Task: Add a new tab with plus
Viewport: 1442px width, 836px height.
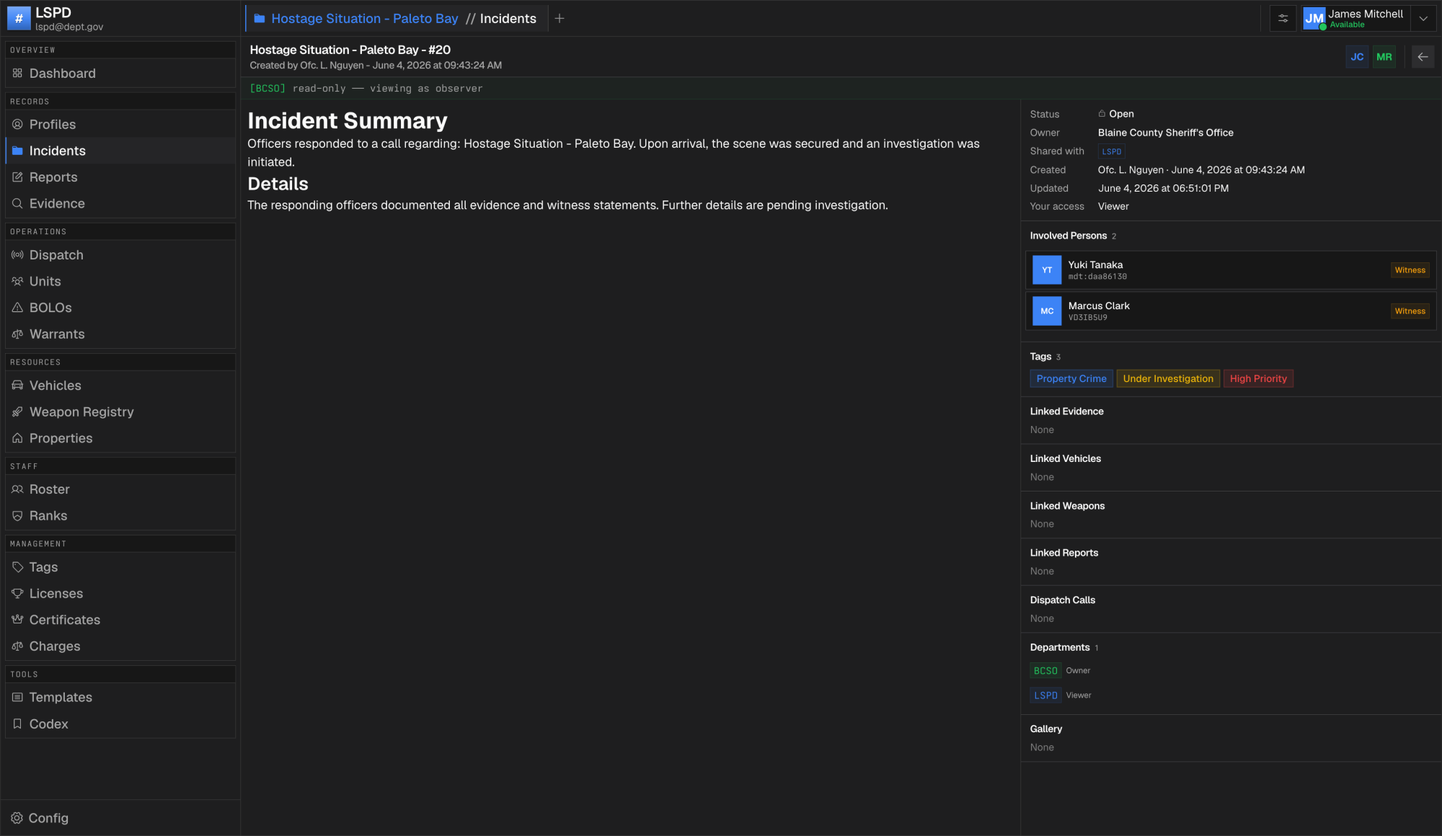Action: 559,19
